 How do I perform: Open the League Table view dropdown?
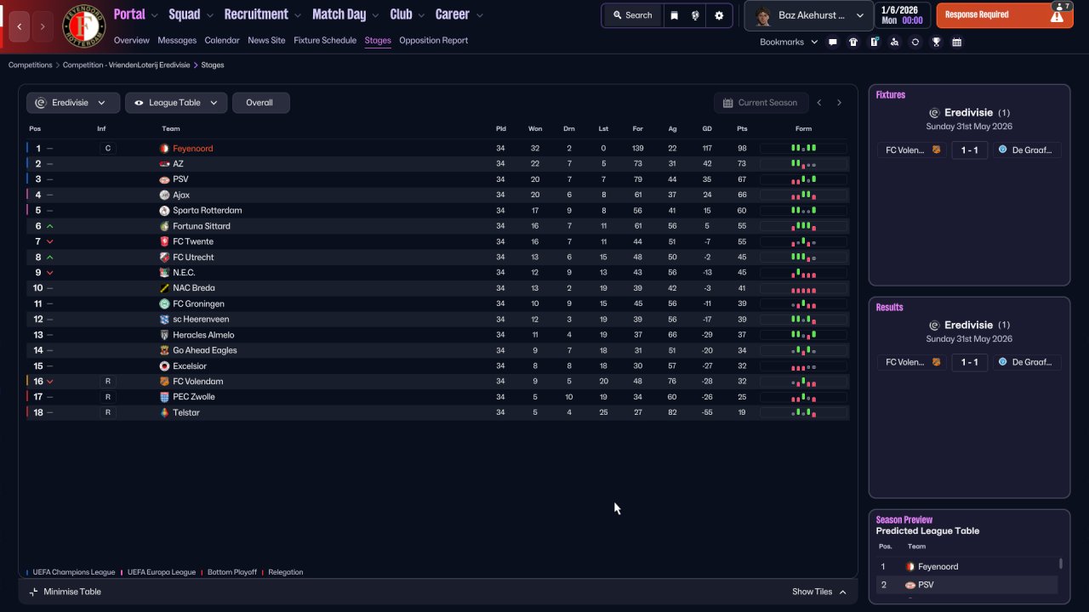point(176,103)
